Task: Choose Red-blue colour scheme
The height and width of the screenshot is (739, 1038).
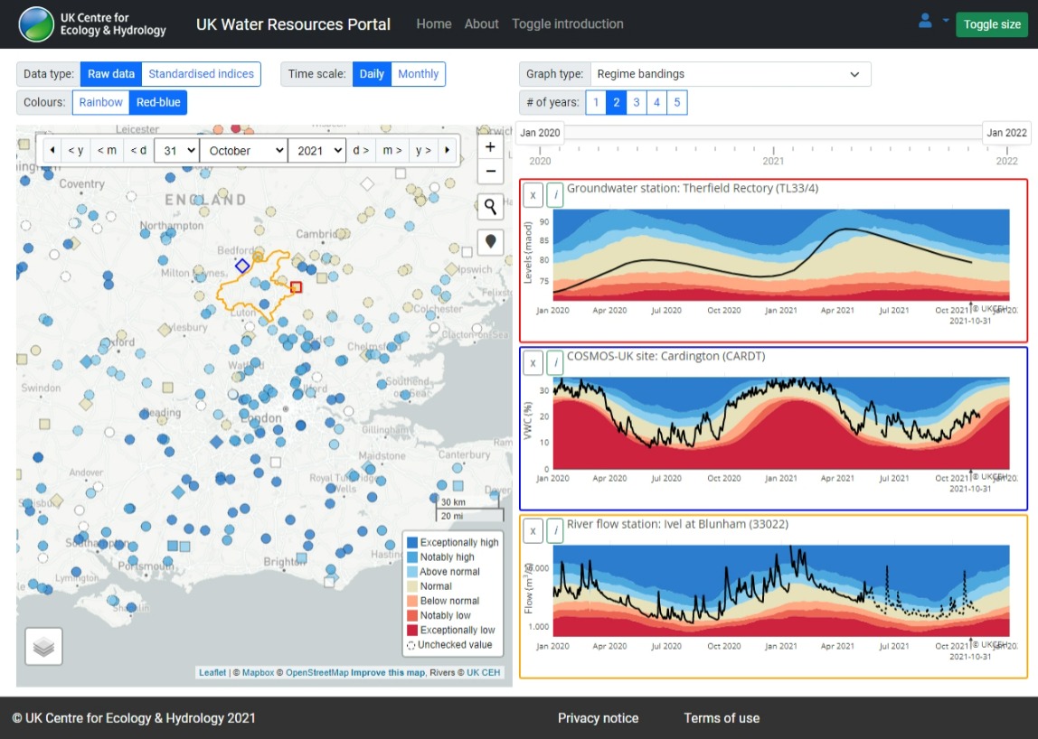Action: click(158, 103)
